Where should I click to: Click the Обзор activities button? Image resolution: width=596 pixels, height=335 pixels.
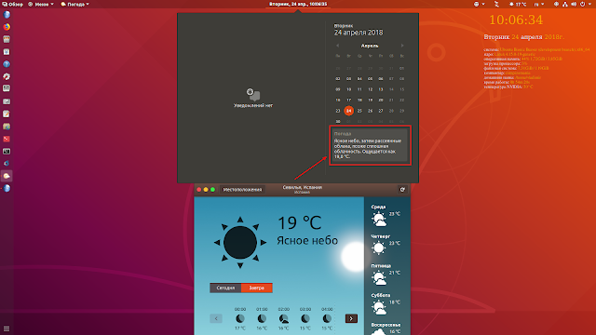(x=12, y=4)
